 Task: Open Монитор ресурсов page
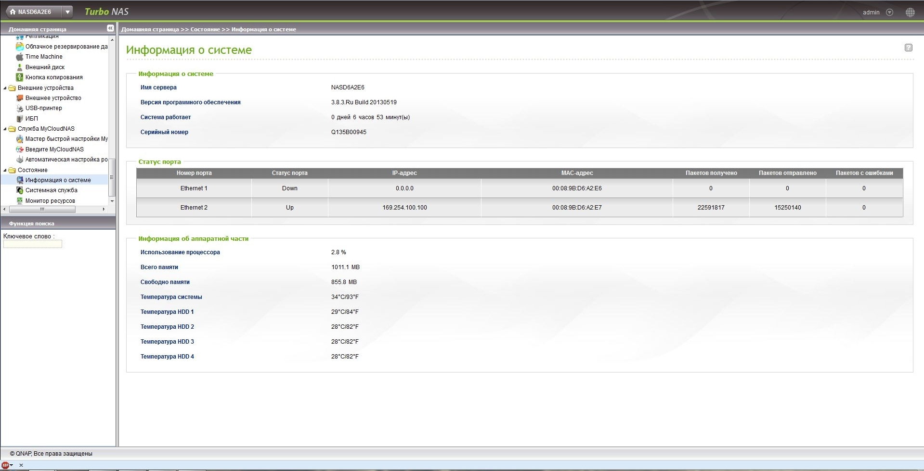[x=50, y=201]
